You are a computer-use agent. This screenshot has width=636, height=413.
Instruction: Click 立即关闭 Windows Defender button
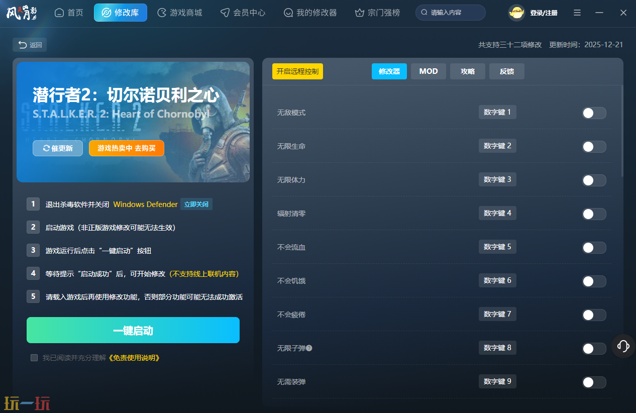(196, 204)
